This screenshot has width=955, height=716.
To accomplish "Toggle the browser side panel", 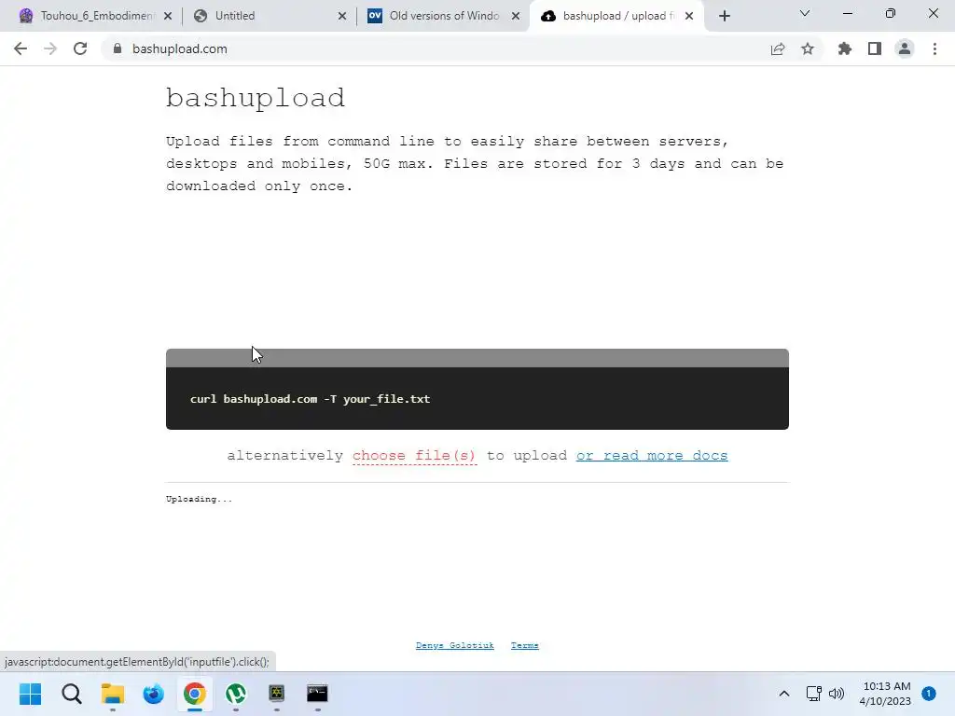I will (875, 48).
